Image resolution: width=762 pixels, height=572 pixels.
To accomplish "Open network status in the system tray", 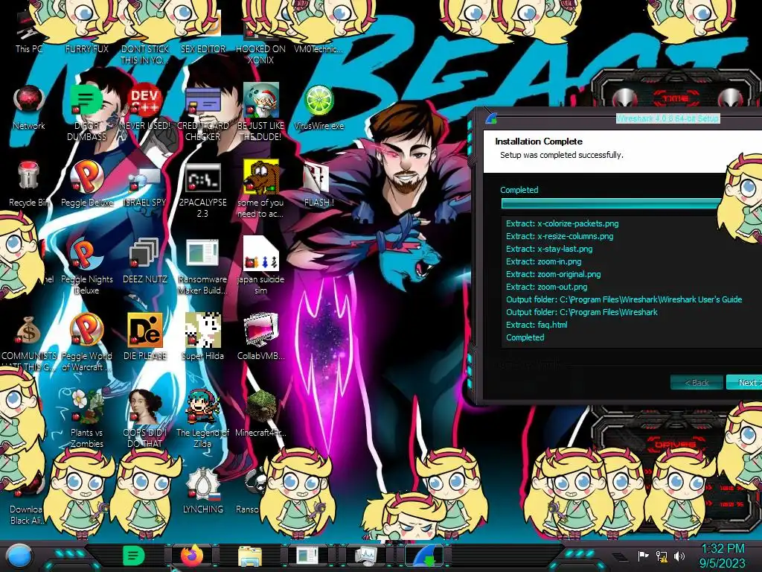I will pos(662,556).
